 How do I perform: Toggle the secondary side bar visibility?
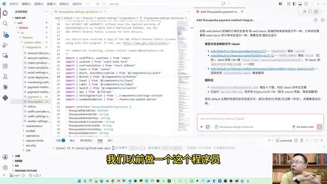point(306,4)
